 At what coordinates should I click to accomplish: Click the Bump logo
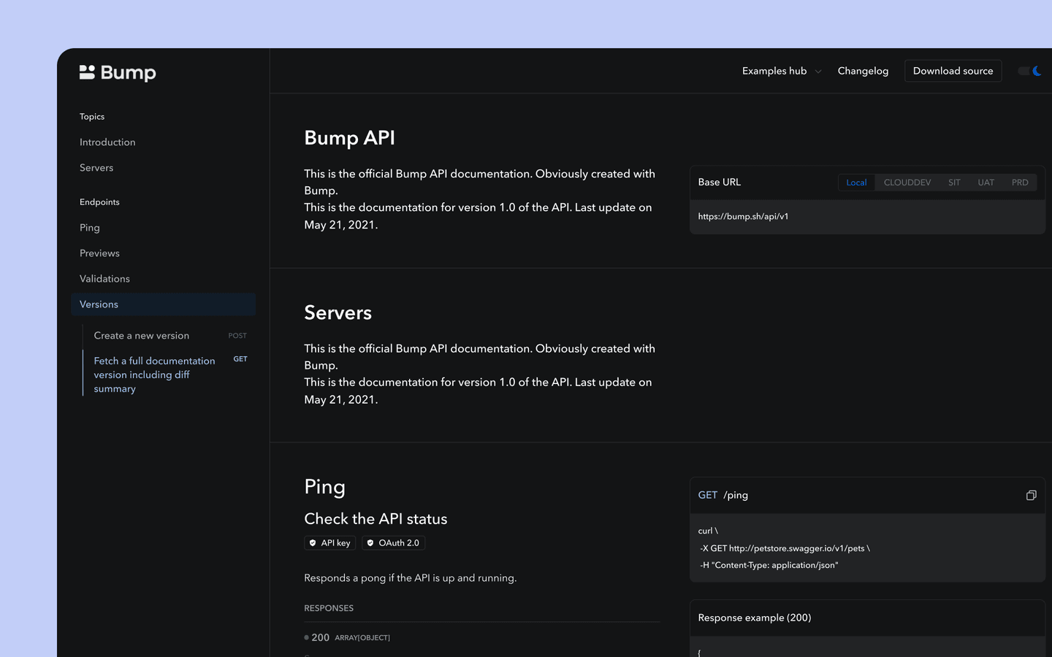tap(118, 72)
